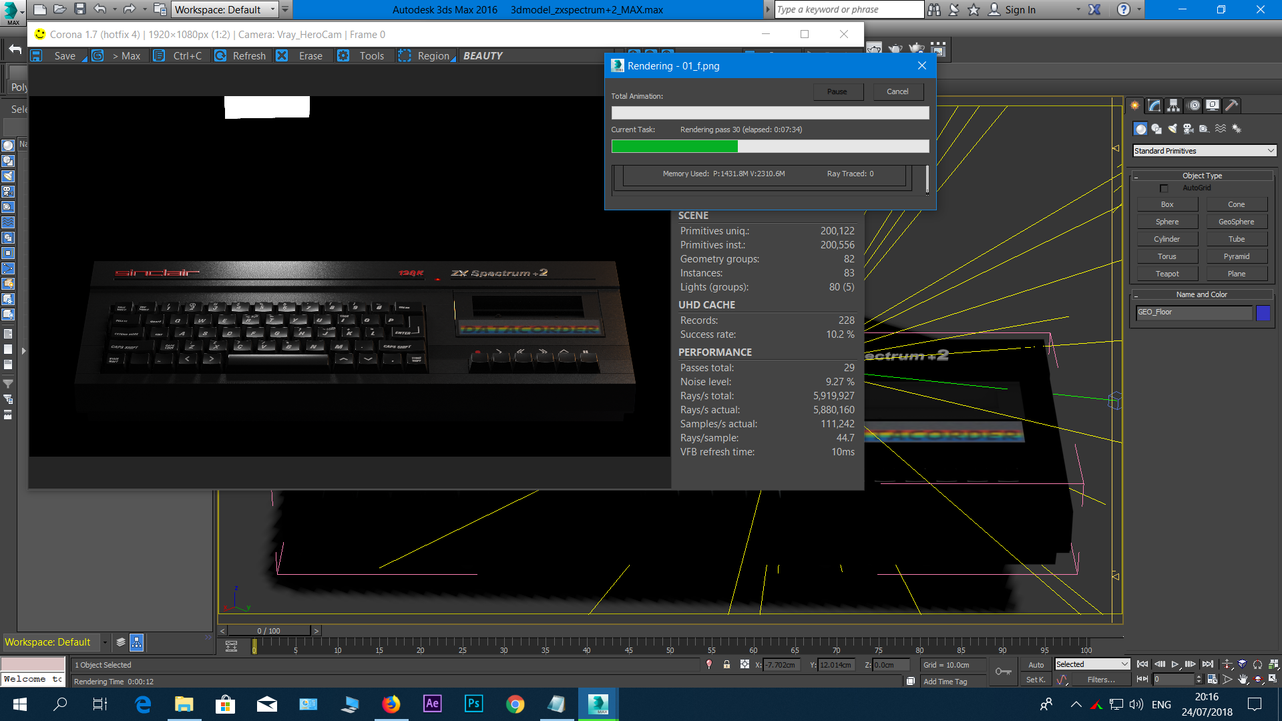
Task: Switch to the Hierarchy panel tab
Action: (x=1173, y=105)
